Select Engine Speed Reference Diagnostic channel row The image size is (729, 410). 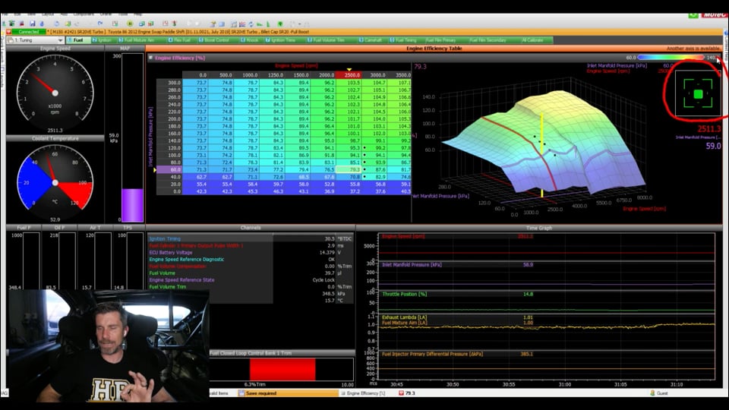(x=250, y=260)
